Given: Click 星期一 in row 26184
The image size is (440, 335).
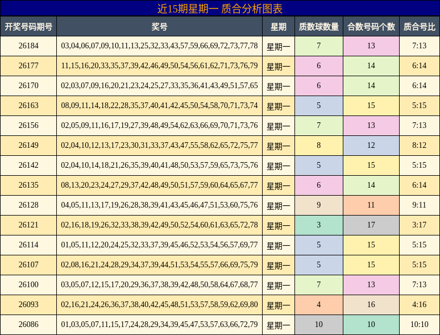Looking at the screenshot, I should point(279,46).
